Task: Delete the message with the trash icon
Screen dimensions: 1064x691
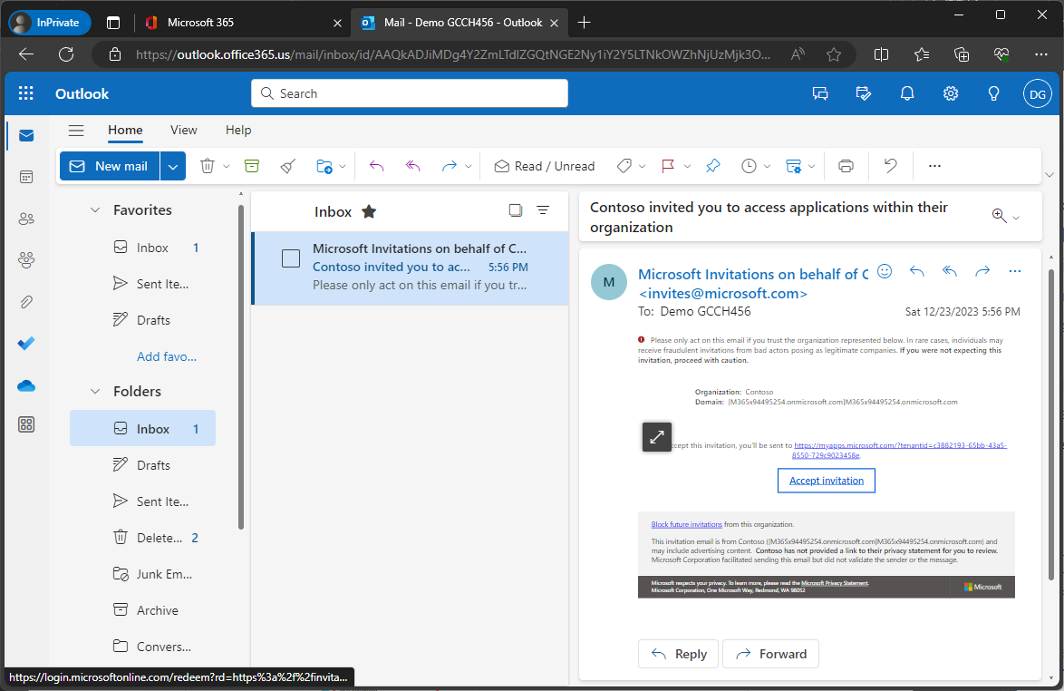Action: [208, 166]
